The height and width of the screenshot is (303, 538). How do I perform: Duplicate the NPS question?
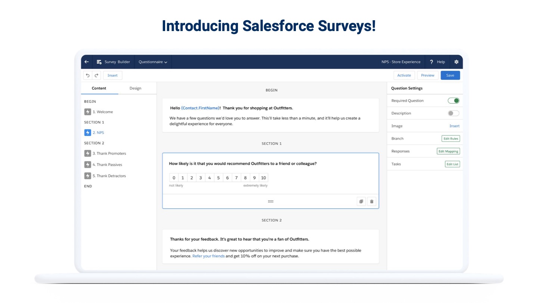click(x=361, y=201)
